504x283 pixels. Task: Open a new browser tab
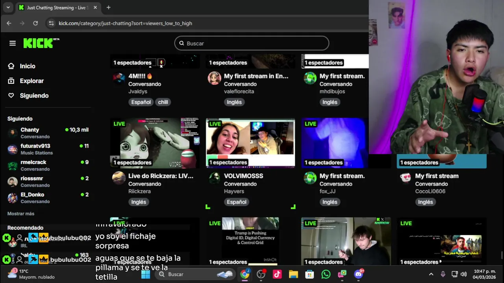click(x=108, y=7)
